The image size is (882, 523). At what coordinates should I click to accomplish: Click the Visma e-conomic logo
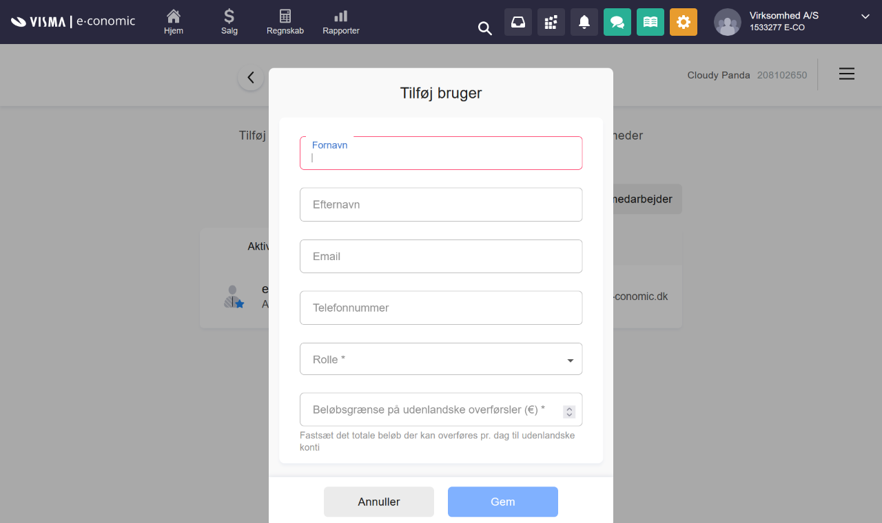[73, 21]
